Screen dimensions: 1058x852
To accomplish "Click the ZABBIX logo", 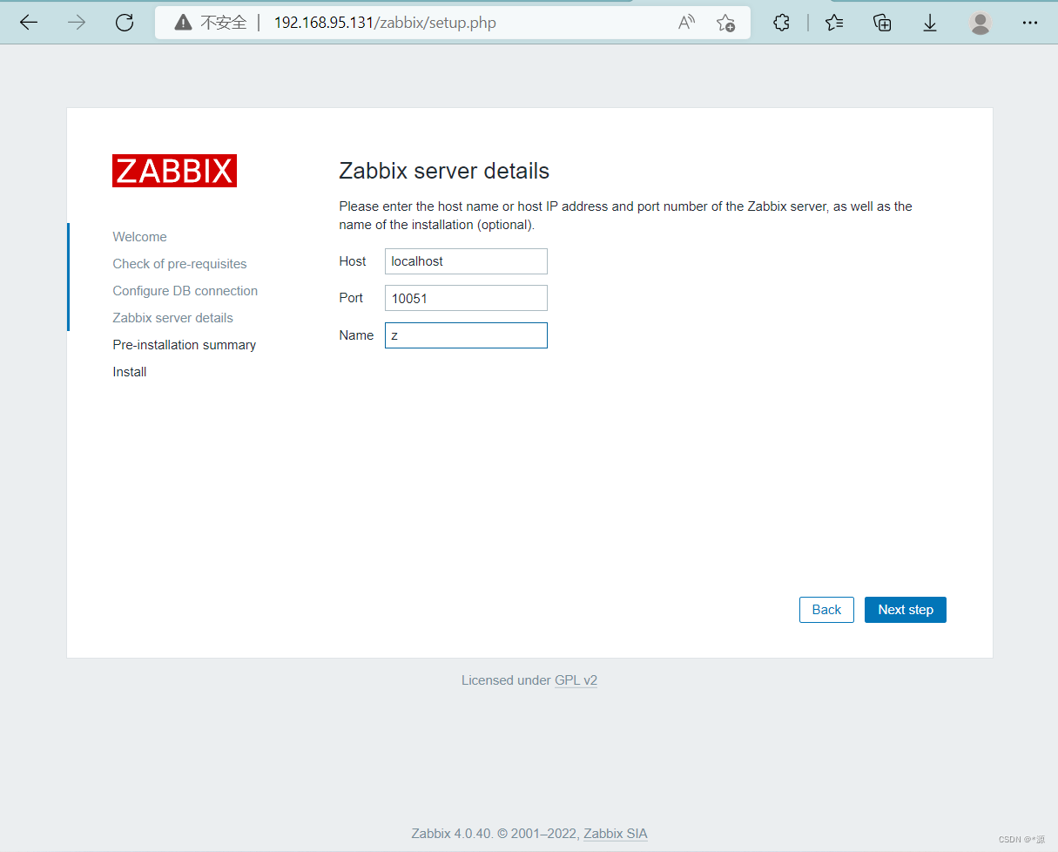I will pos(174,171).
